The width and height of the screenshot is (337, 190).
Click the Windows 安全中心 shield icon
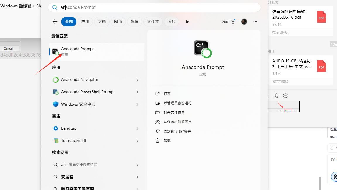click(x=55, y=104)
